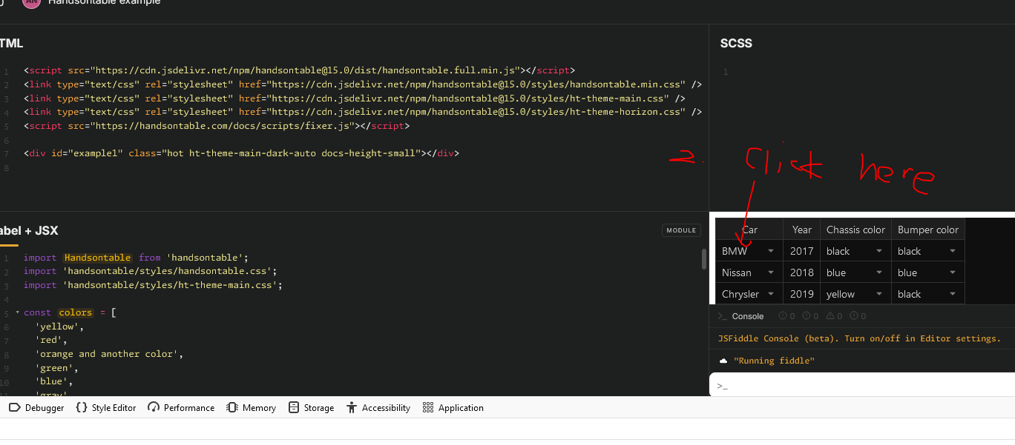Open the Nissan car dropdown arrow
Screen dimensions: 1015x445
[x=771, y=272]
